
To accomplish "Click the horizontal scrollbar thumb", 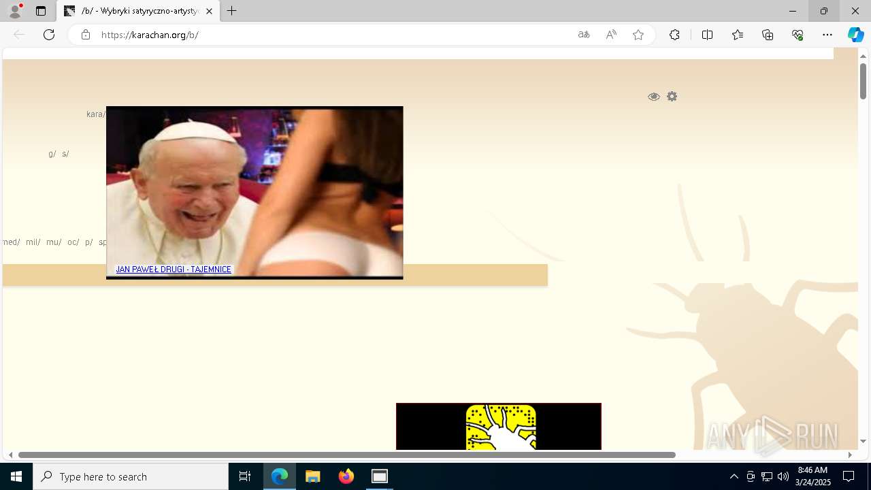I will [x=347, y=455].
